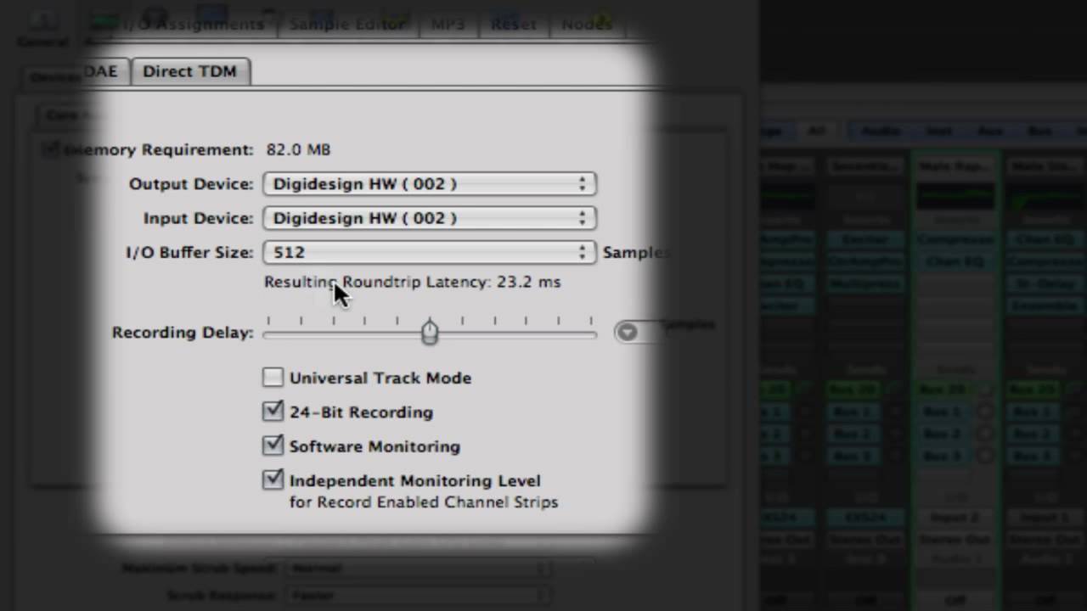
Task: Open the Reset preferences tab
Action: point(513,24)
